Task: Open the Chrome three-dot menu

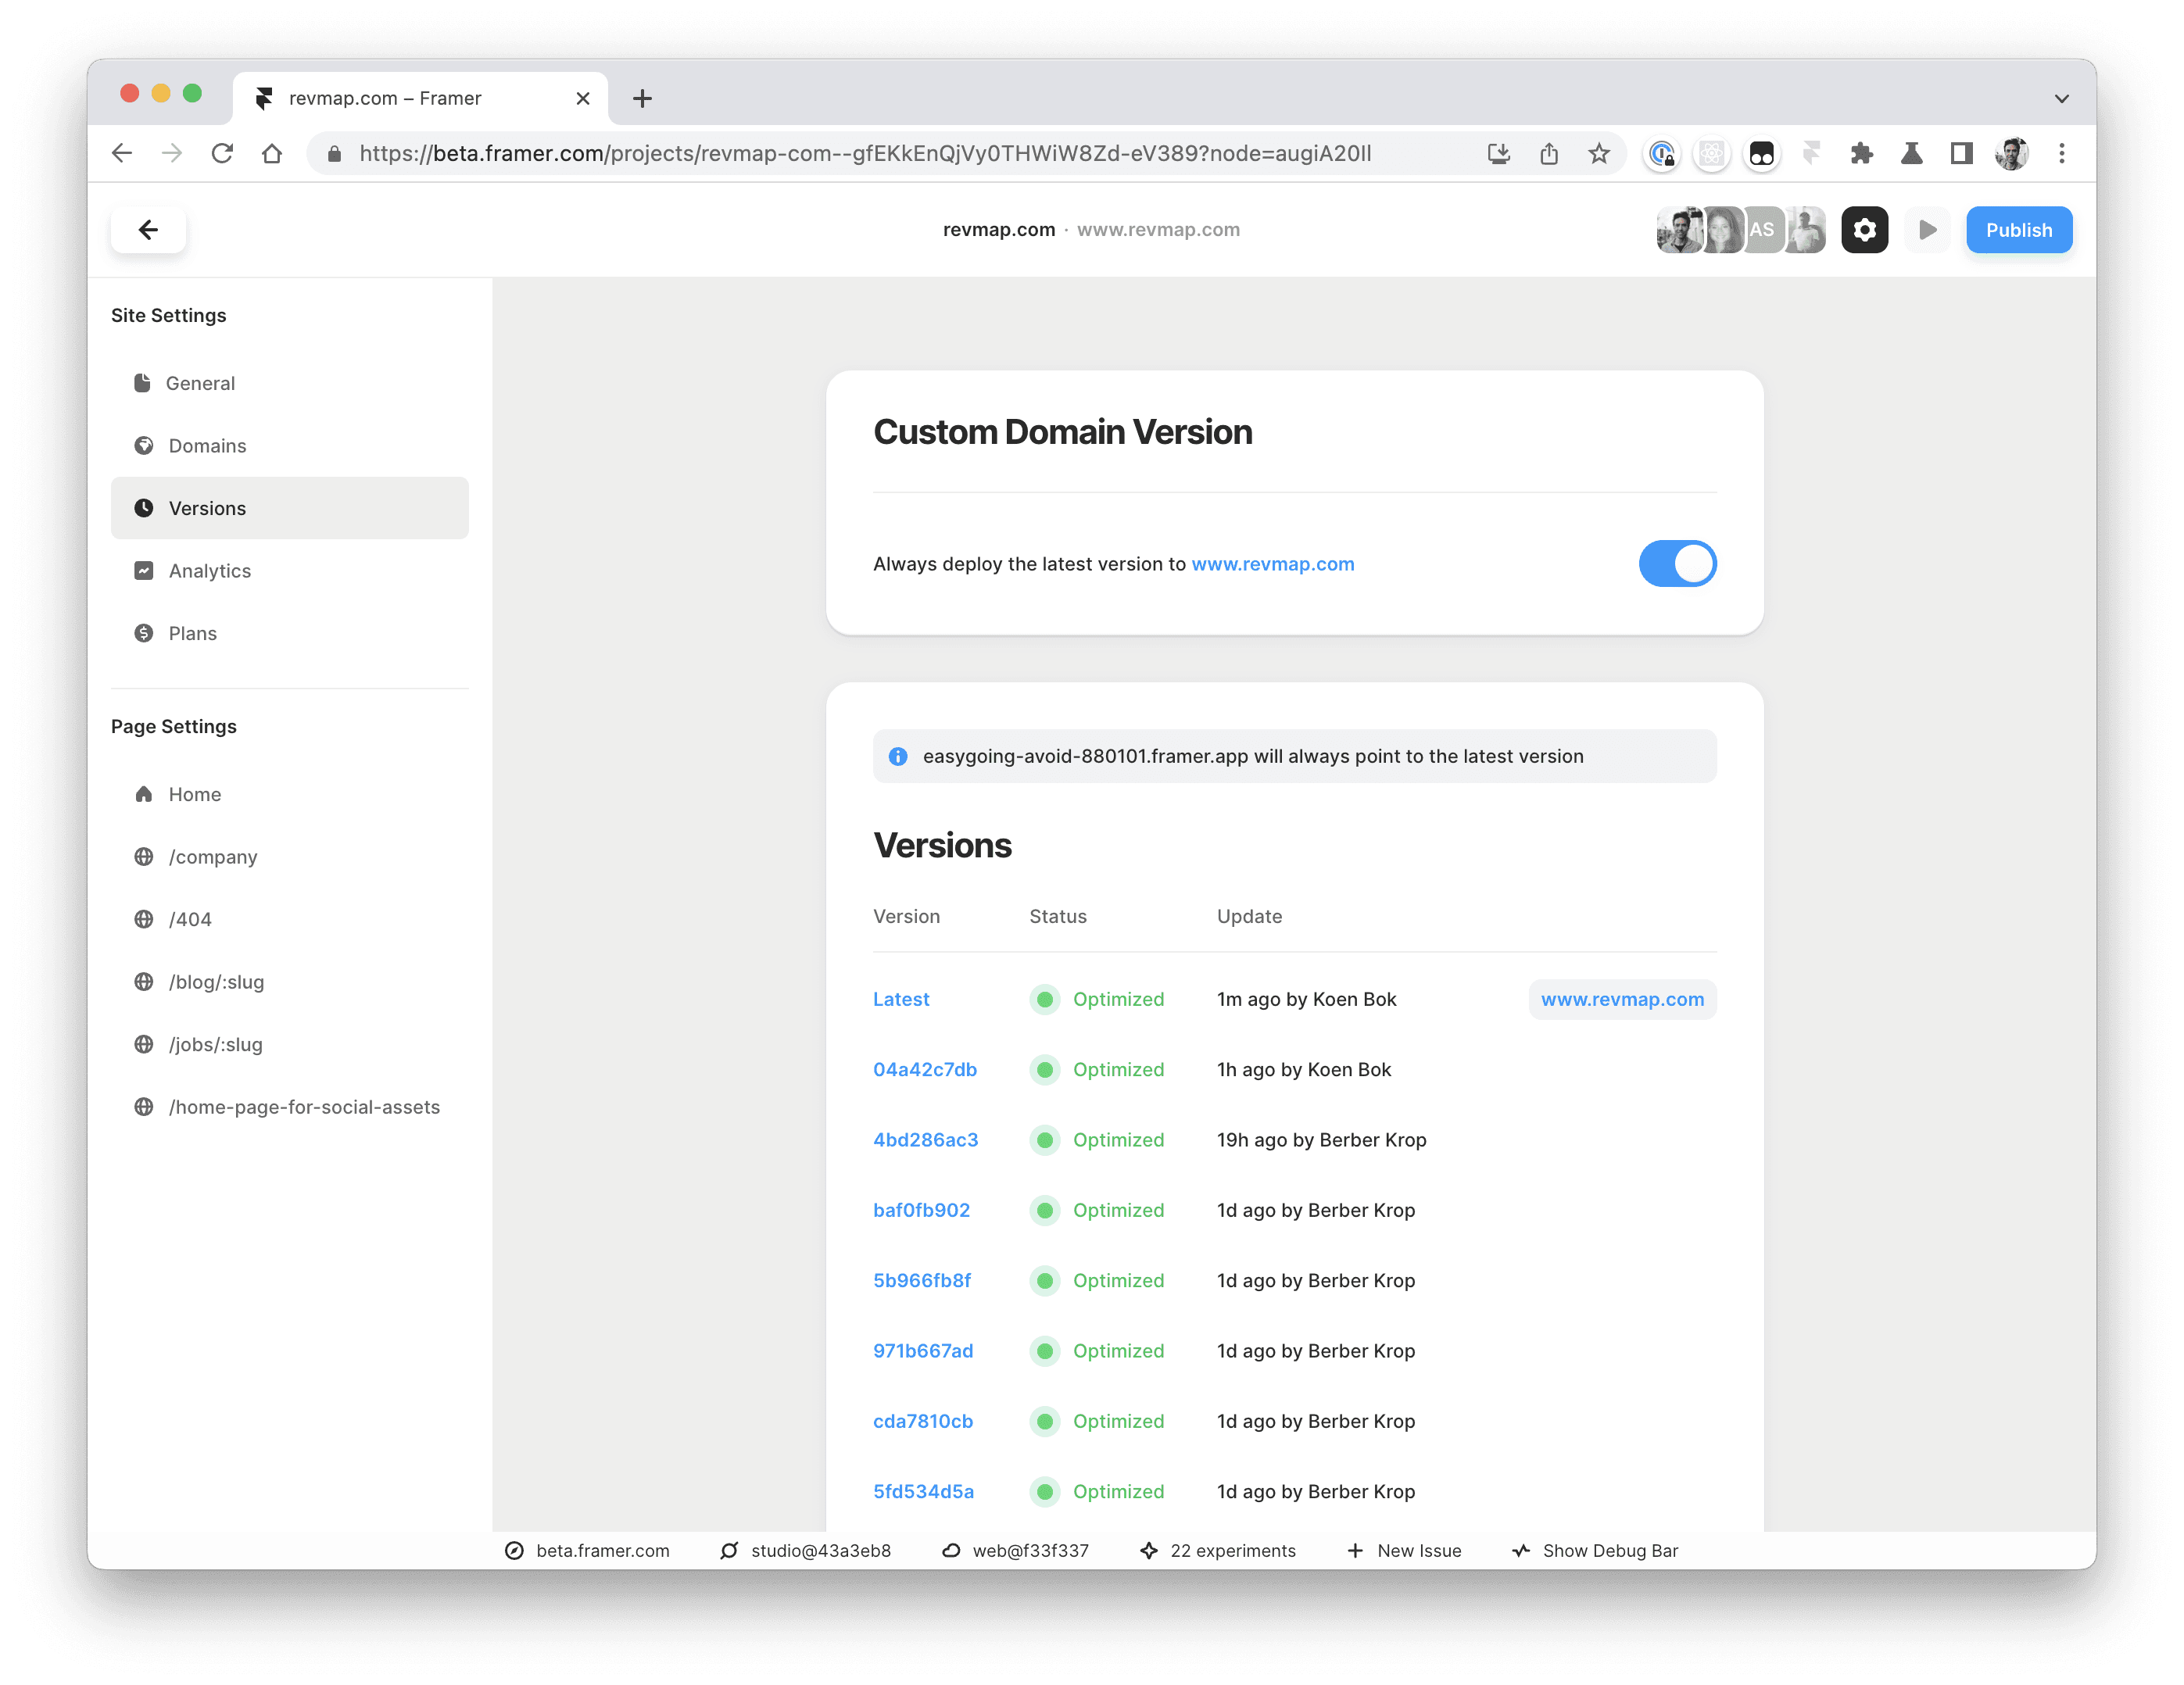Action: 2061,154
